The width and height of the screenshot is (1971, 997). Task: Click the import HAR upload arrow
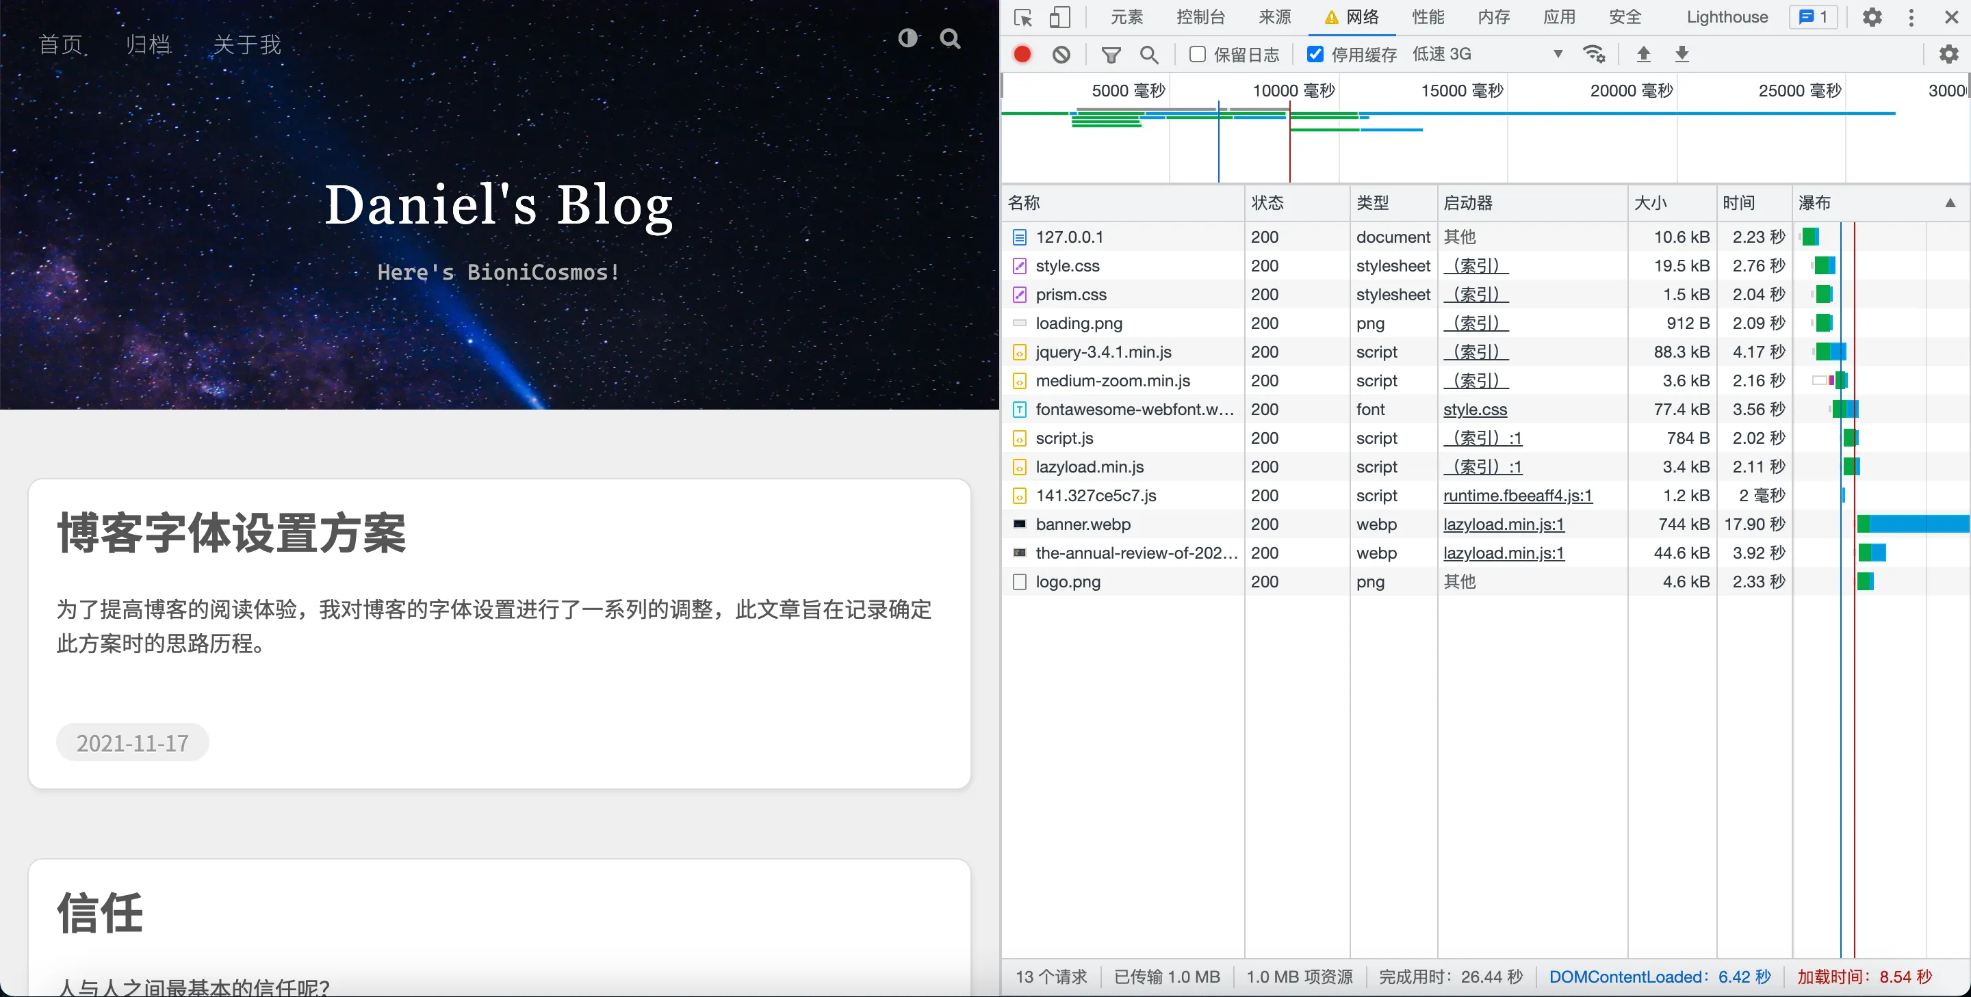click(1643, 54)
